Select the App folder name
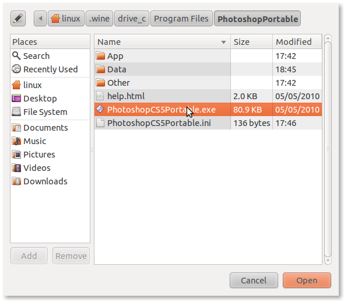 point(115,57)
